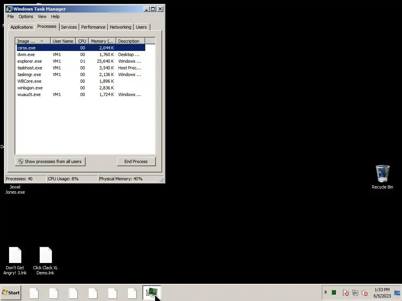Screen dimensions: 402x301
Task: Open the network status tray icon
Action: tap(355, 292)
